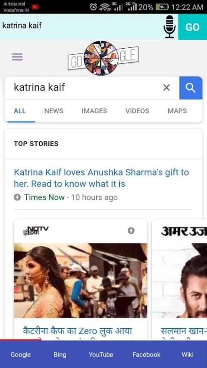Click the AMP lightning icon beside Times Now
207x368 pixels.
click(17, 197)
